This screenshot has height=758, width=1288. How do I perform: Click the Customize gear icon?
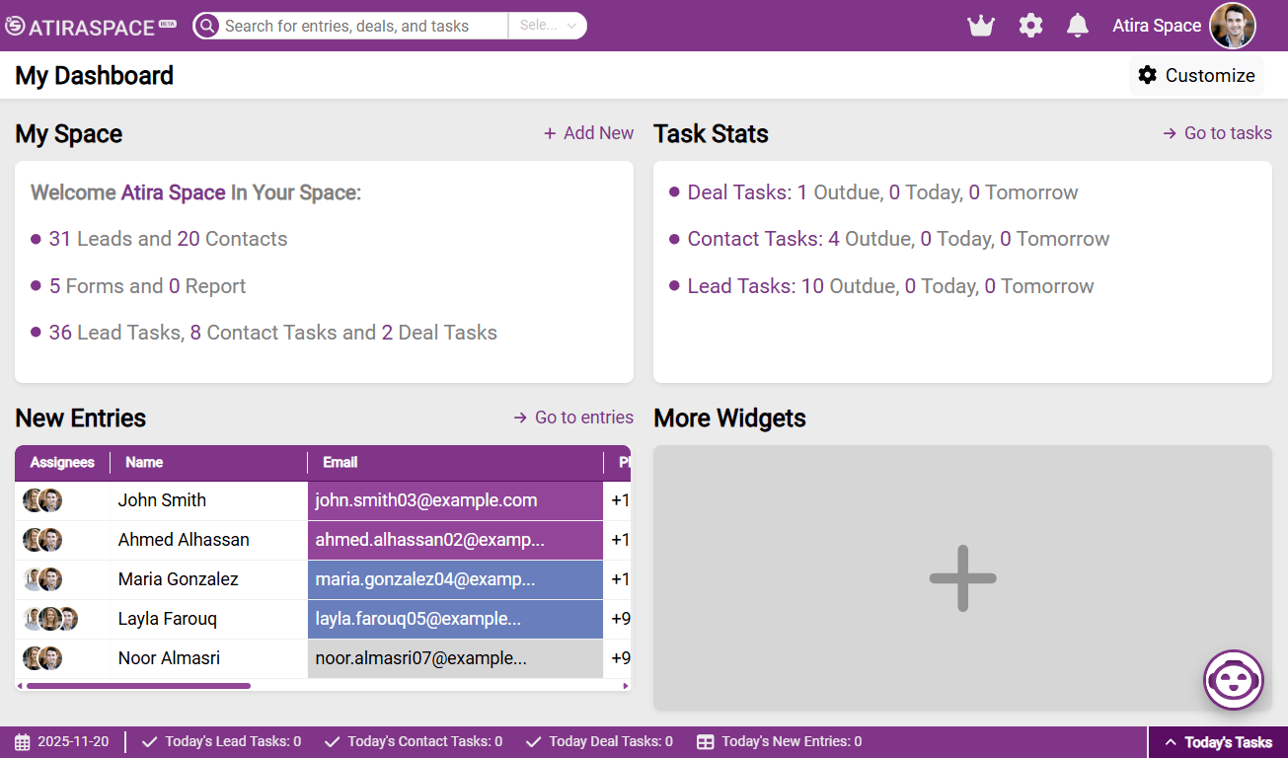1146,74
